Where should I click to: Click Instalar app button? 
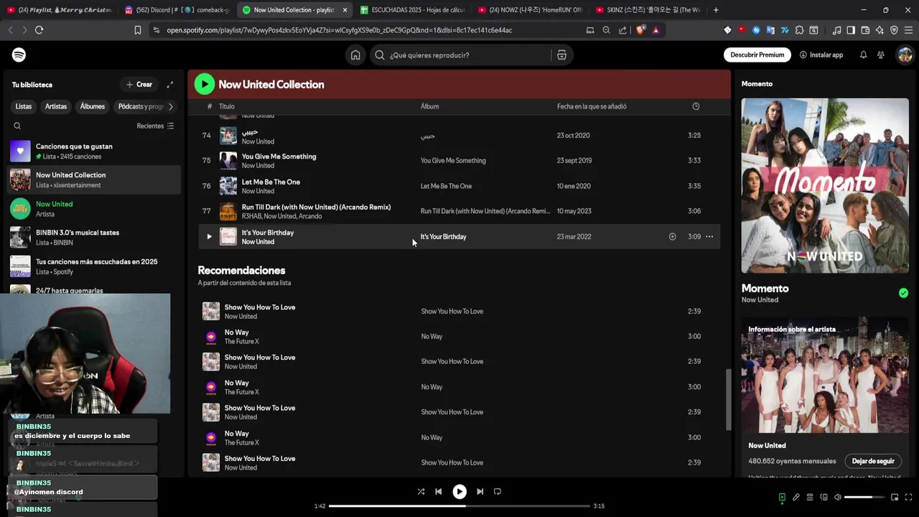coord(821,55)
